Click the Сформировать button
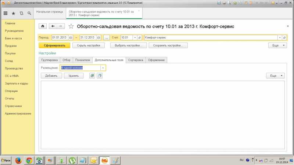 [54, 45]
